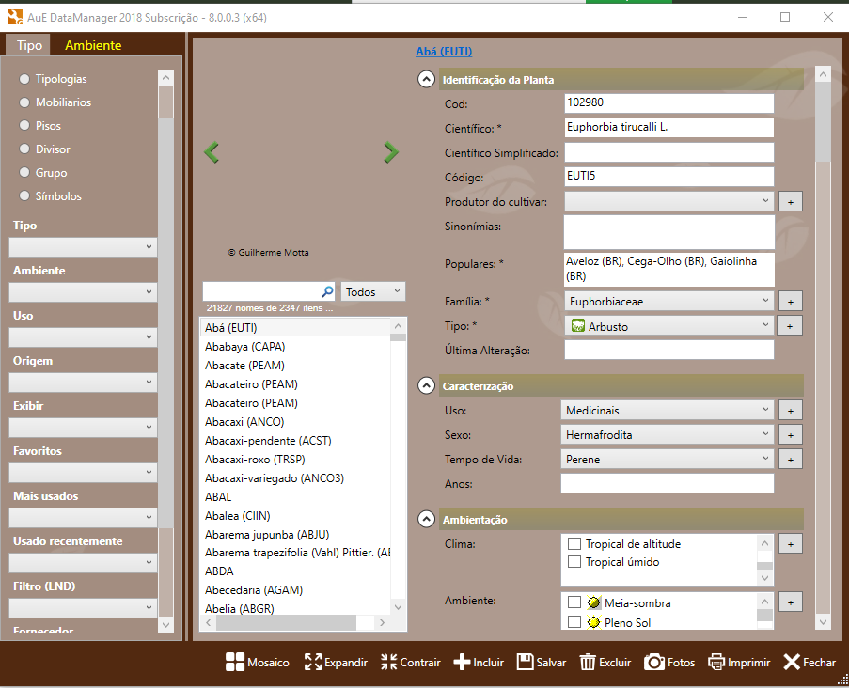This screenshot has height=688, width=849.
Task: Switch to the Ambiente tab
Action: [x=92, y=45]
